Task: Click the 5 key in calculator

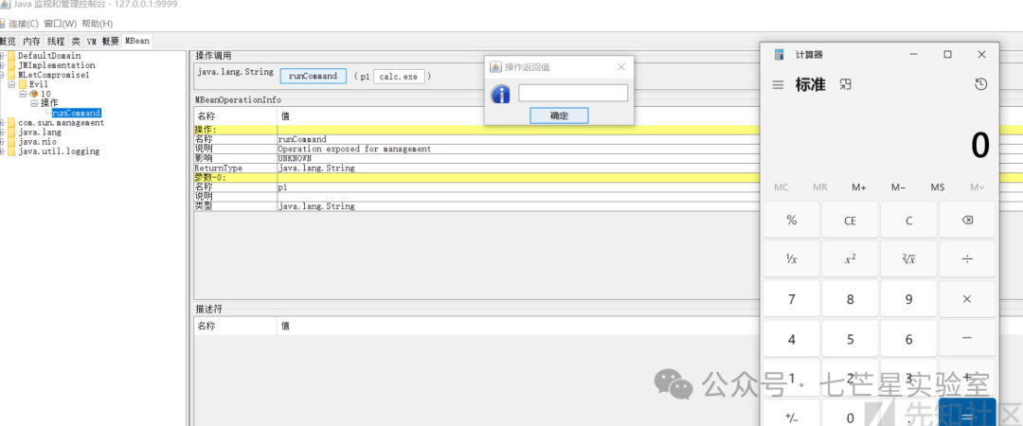Action: click(x=850, y=339)
